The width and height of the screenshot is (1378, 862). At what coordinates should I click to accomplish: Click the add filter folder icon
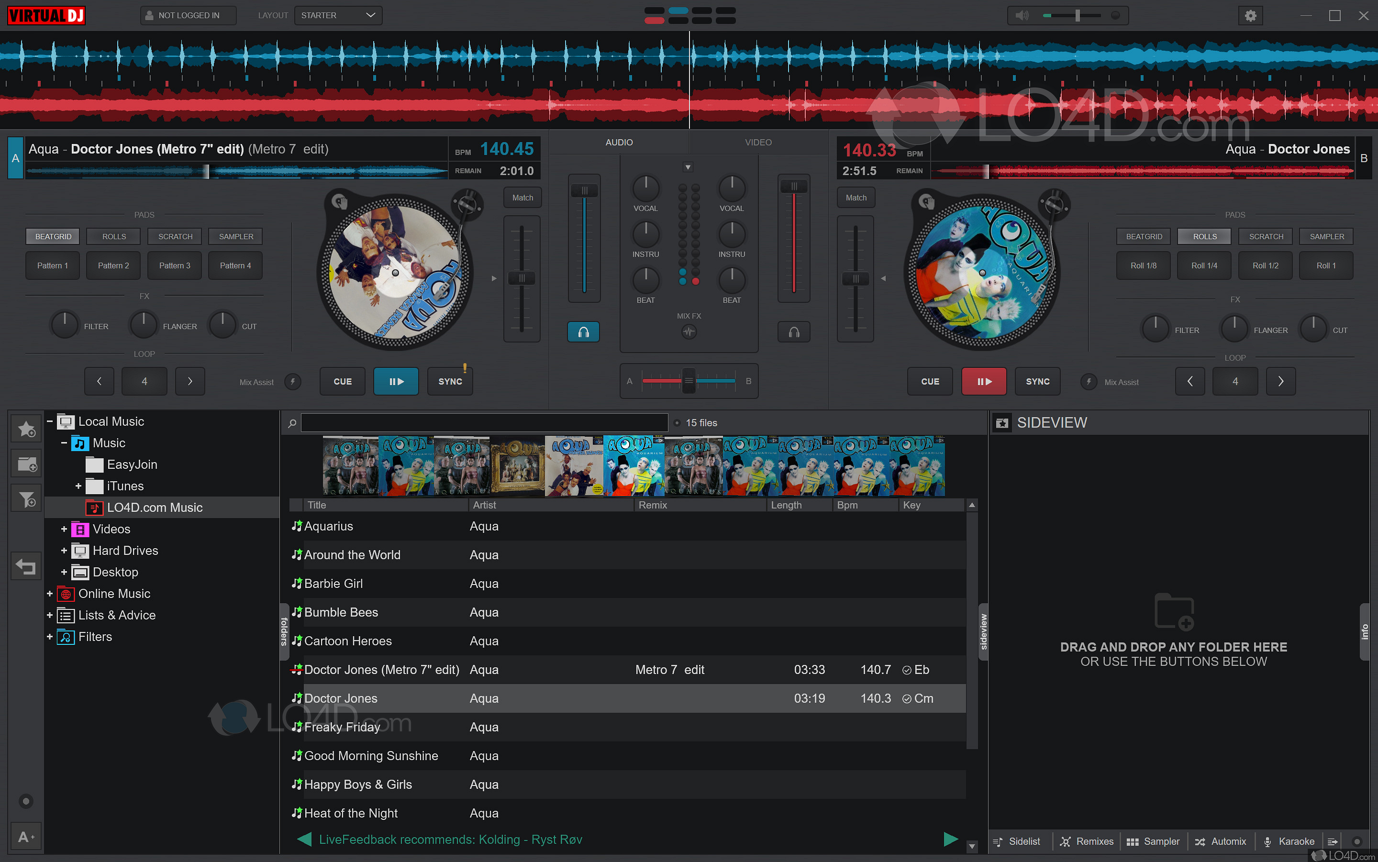[x=26, y=499]
